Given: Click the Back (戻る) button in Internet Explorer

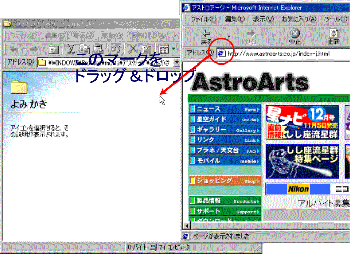Looking at the screenshot, I should (x=206, y=37).
